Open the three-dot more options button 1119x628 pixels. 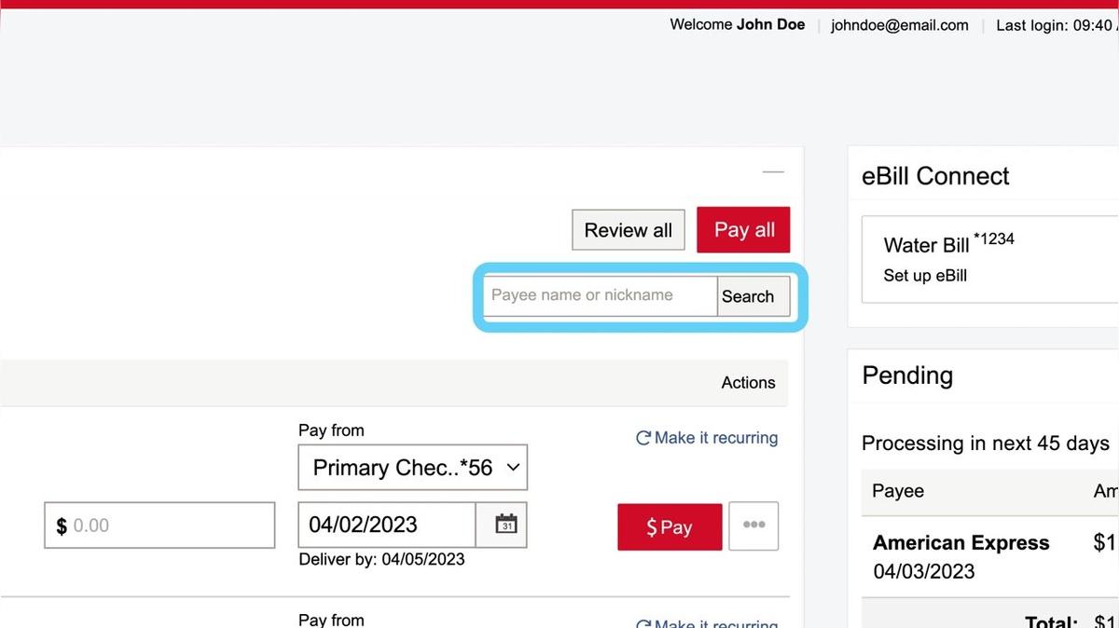[753, 526]
